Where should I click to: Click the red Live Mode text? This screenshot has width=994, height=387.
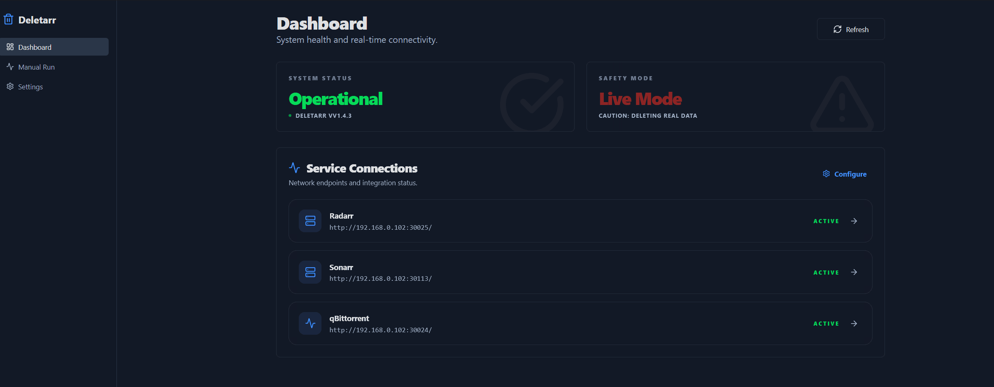point(640,99)
